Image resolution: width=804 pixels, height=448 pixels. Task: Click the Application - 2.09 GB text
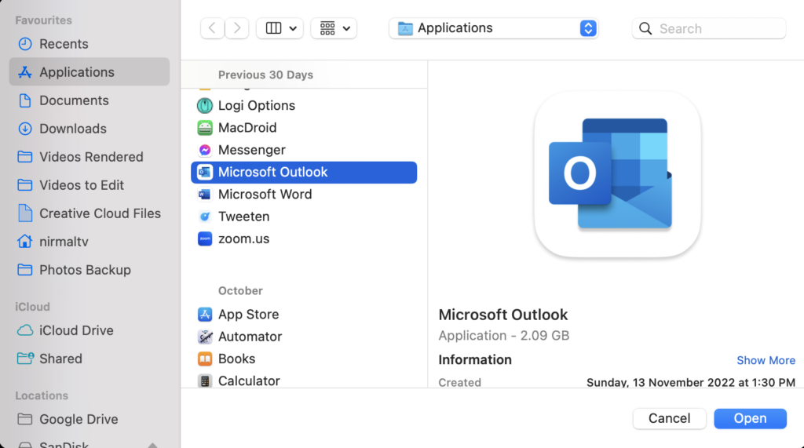tap(504, 336)
